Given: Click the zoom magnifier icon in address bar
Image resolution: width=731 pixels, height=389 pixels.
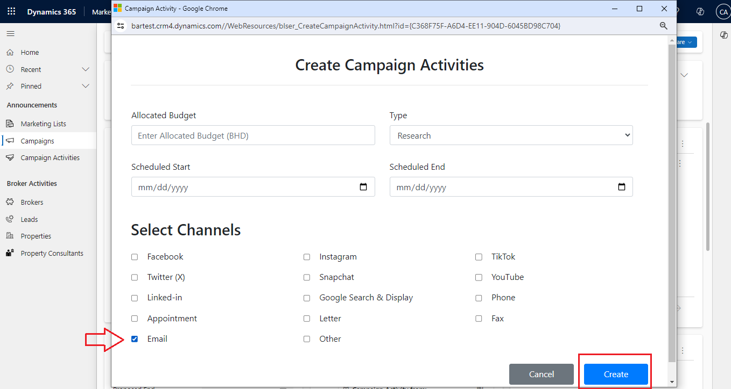Looking at the screenshot, I should click(664, 26).
